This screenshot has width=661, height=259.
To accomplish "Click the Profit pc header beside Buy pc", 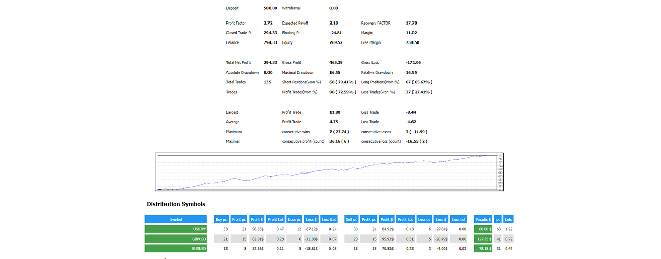I will [239, 219].
